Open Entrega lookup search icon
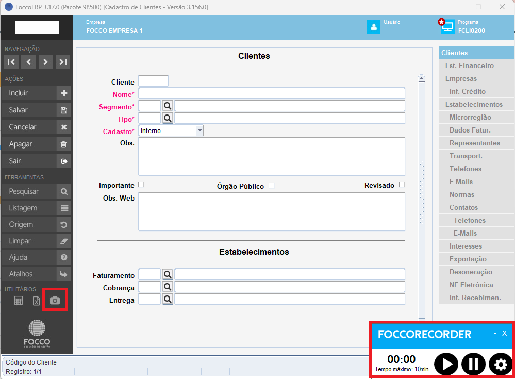The height and width of the screenshot is (379, 515). pyautogui.click(x=168, y=299)
